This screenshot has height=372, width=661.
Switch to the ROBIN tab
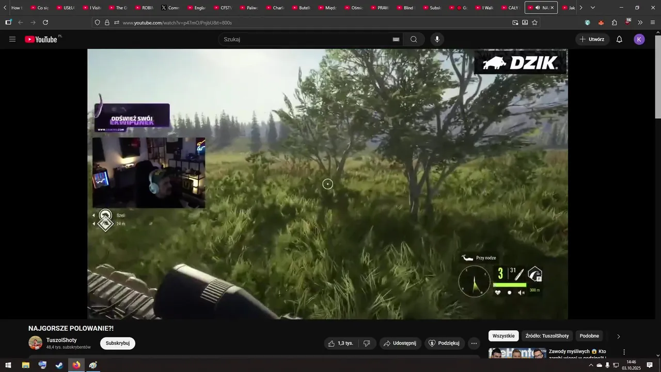coord(145,8)
